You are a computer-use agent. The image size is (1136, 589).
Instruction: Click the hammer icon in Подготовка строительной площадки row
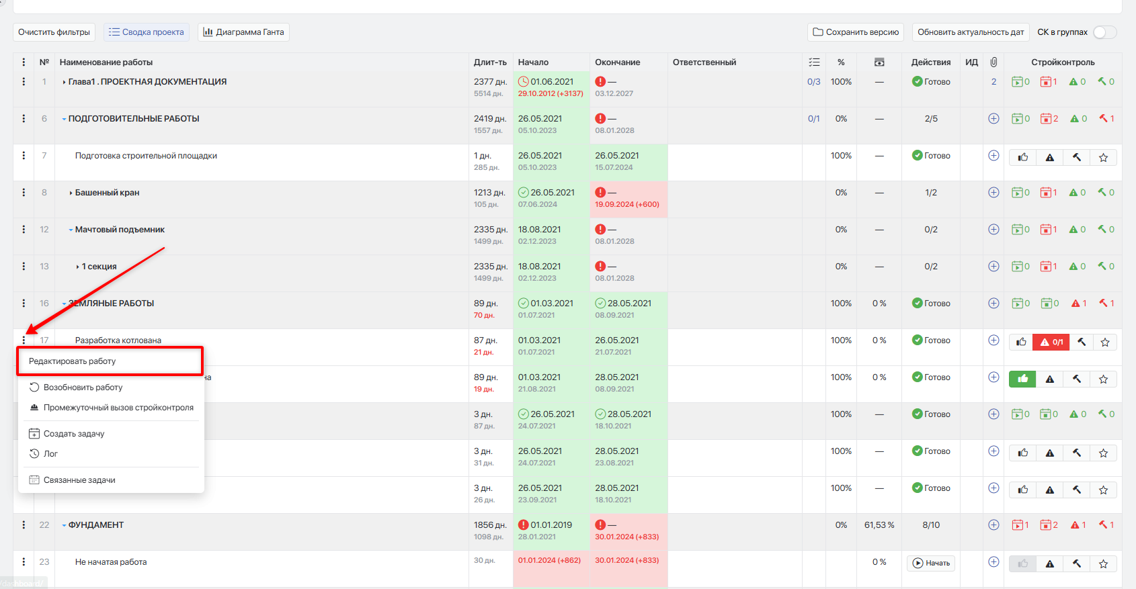point(1077,158)
